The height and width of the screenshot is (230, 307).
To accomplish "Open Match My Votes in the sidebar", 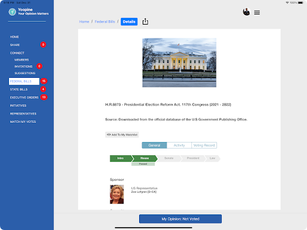I will coord(23,122).
